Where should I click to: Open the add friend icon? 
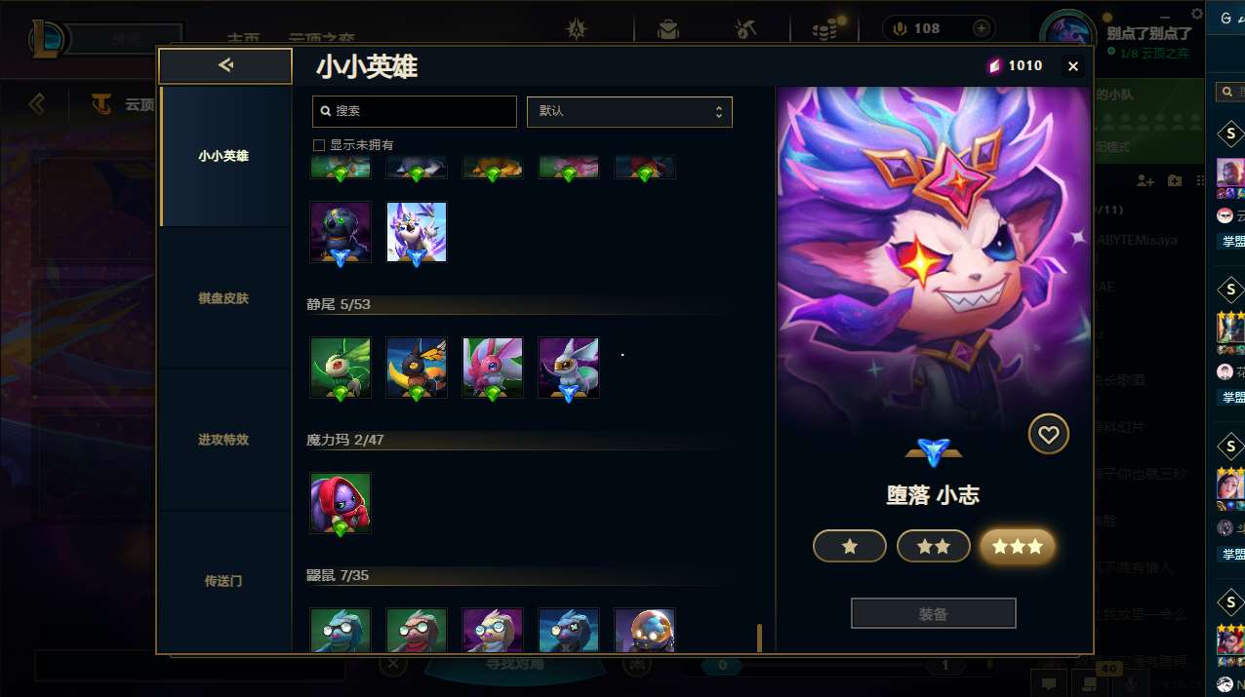(x=1145, y=181)
